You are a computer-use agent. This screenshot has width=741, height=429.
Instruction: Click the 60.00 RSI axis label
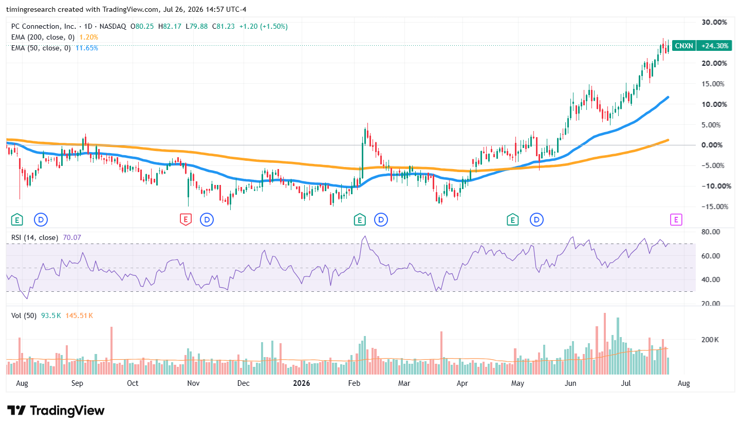[x=711, y=256]
